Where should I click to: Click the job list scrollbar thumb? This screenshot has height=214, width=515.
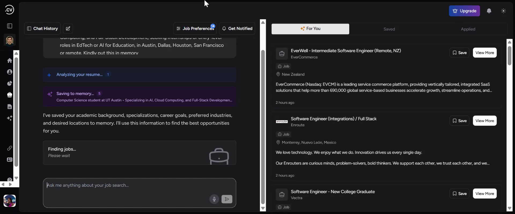(x=510, y=56)
